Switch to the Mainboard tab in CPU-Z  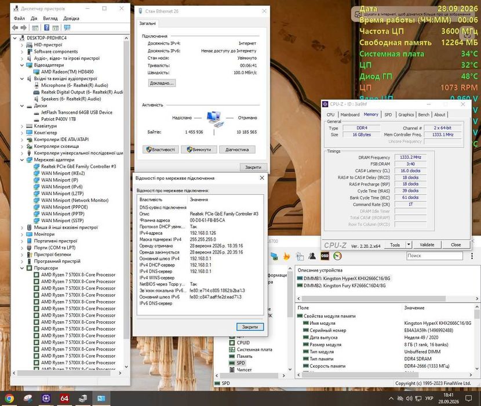coord(350,114)
